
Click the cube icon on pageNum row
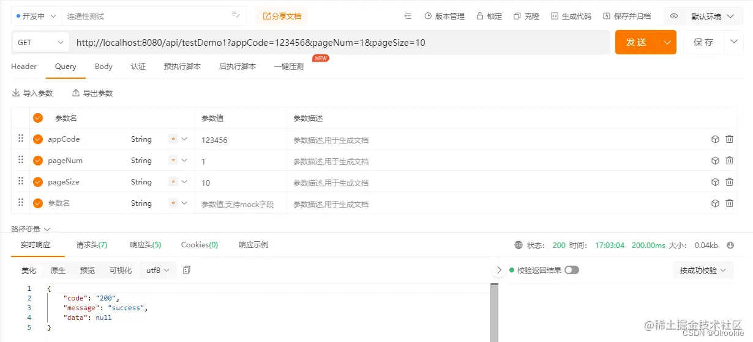click(714, 161)
